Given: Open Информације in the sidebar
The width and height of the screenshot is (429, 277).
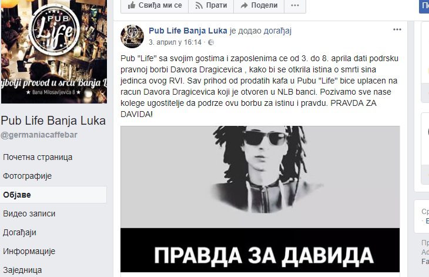Looking at the screenshot, I should [29, 251].
